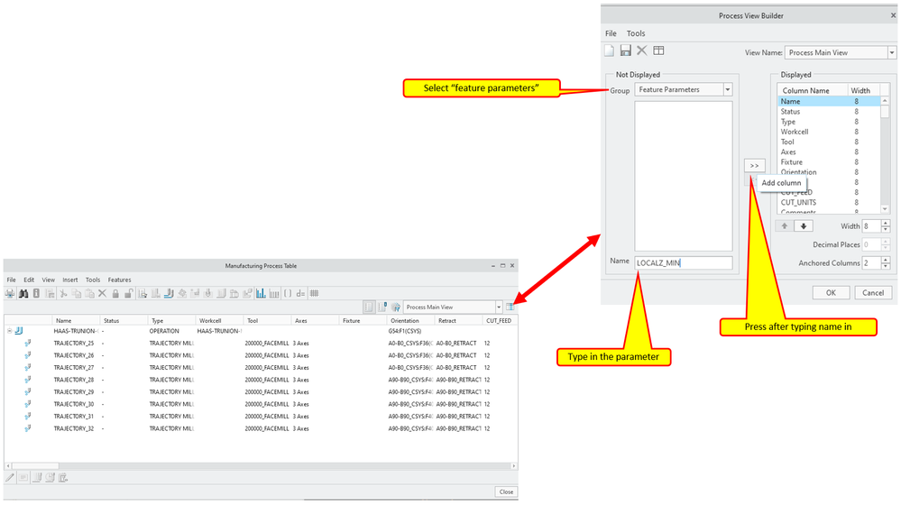Open the Insert menu in Process Table
The width and height of the screenshot is (901, 505).
(70, 280)
